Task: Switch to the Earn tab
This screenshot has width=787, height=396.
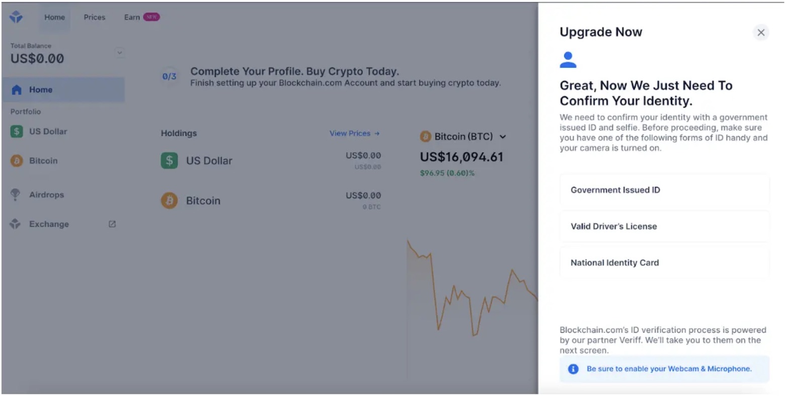Action: tap(132, 17)
